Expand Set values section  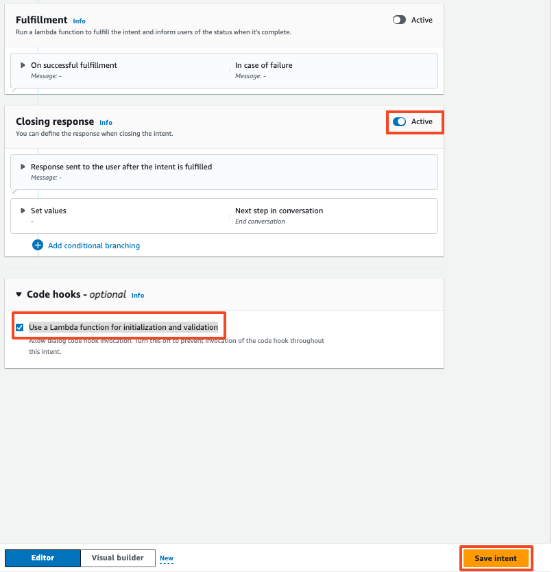pos(23,211)
